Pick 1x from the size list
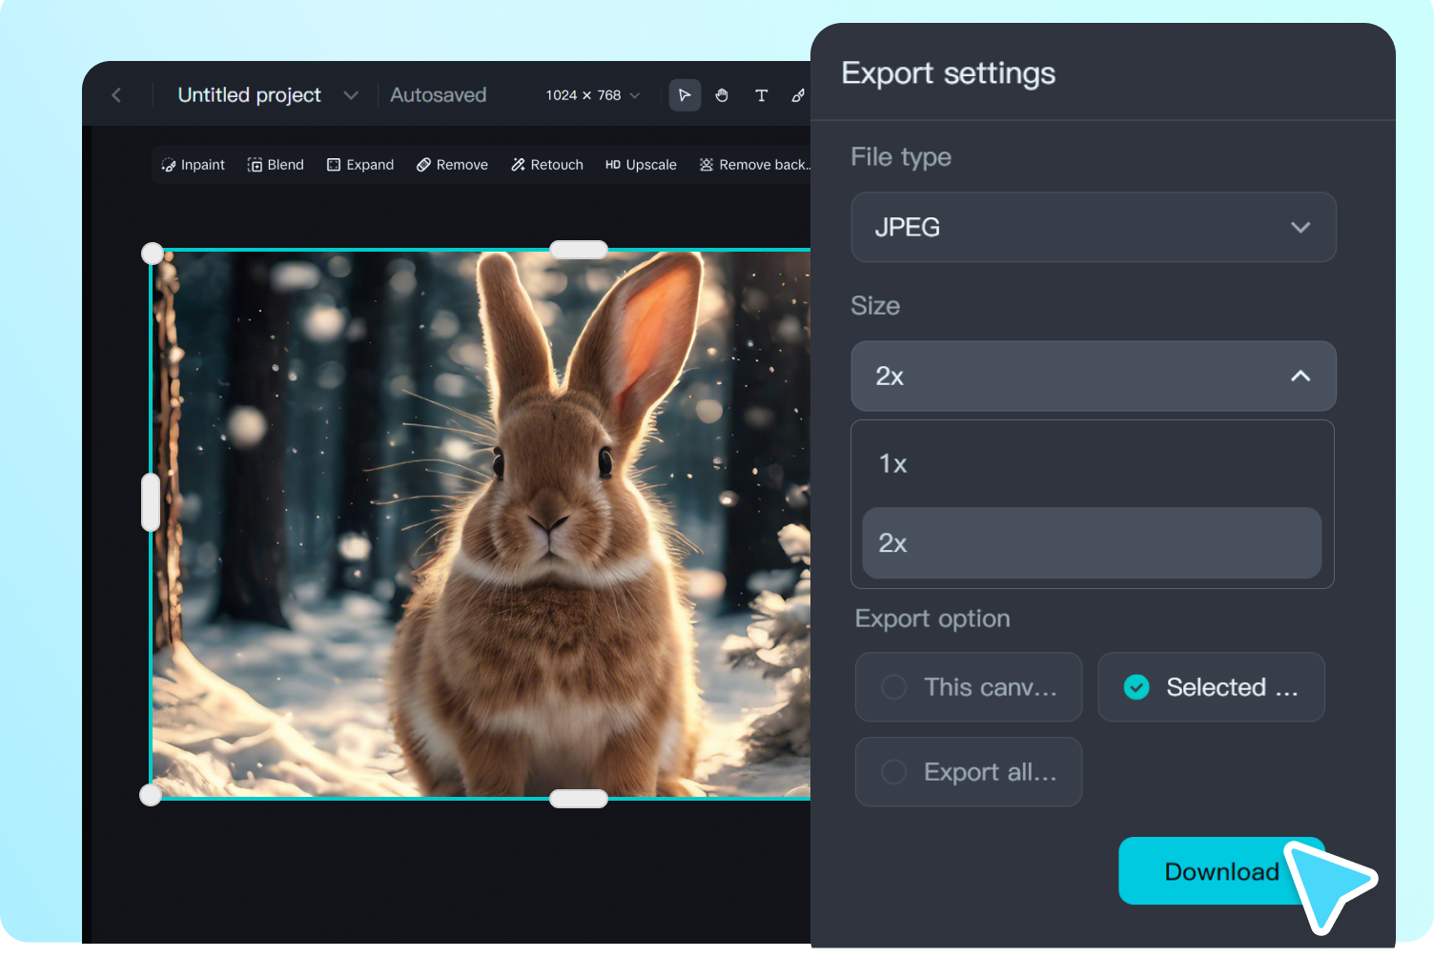Screen dimensions: 1434x957 point(1093,463)
